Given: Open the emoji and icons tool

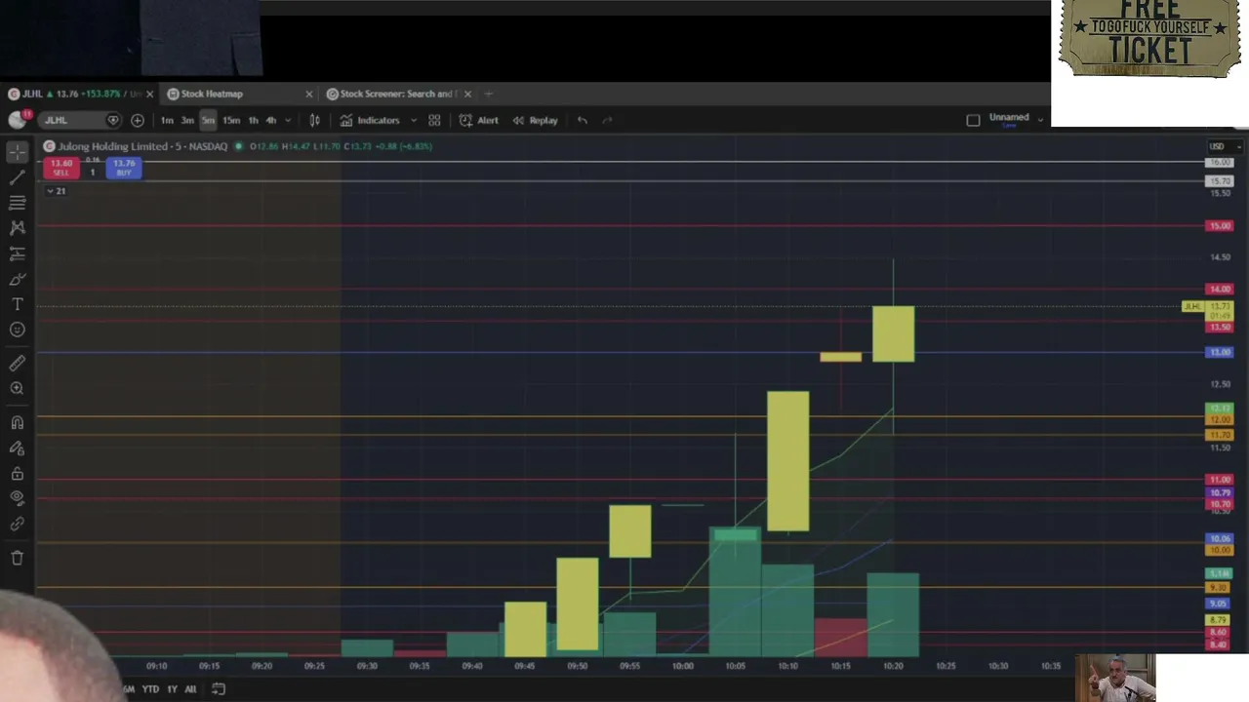Looking at the screenshot, I should click(x=17, y=330).
